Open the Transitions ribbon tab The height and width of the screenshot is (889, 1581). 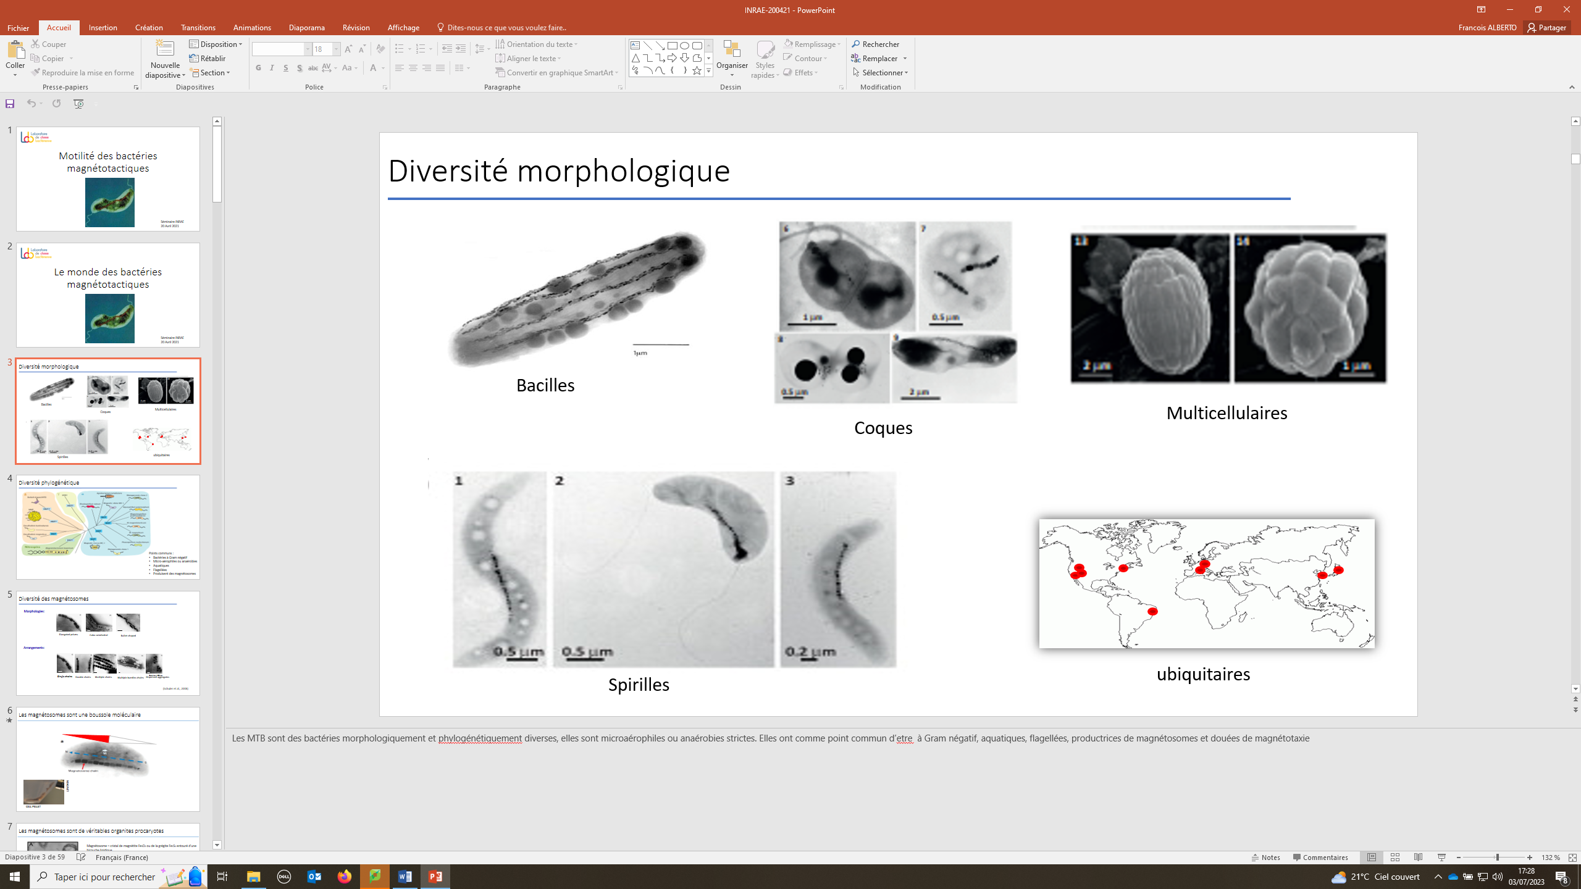coord(198,27)
